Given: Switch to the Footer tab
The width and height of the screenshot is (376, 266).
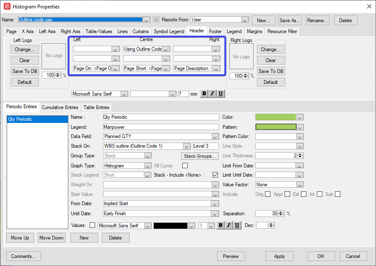Looking at the screenshot, I should 215,31.
